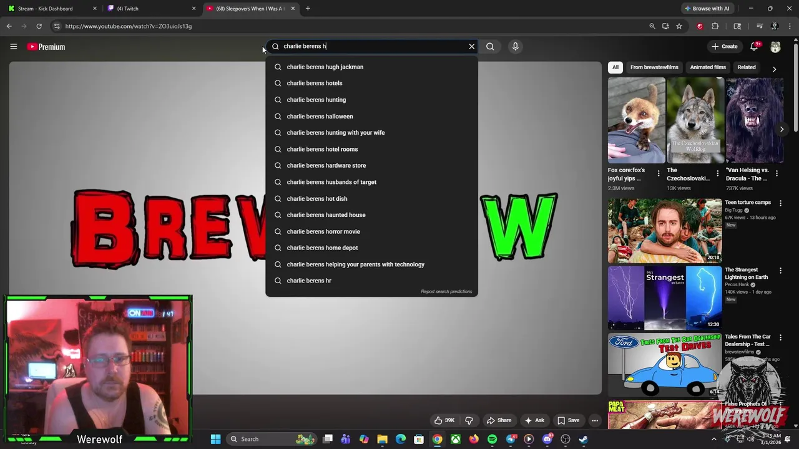Open more actions three-dot menu under video
Image resolution: width=799 pixels, height=449 pixels.
[595, 420]
